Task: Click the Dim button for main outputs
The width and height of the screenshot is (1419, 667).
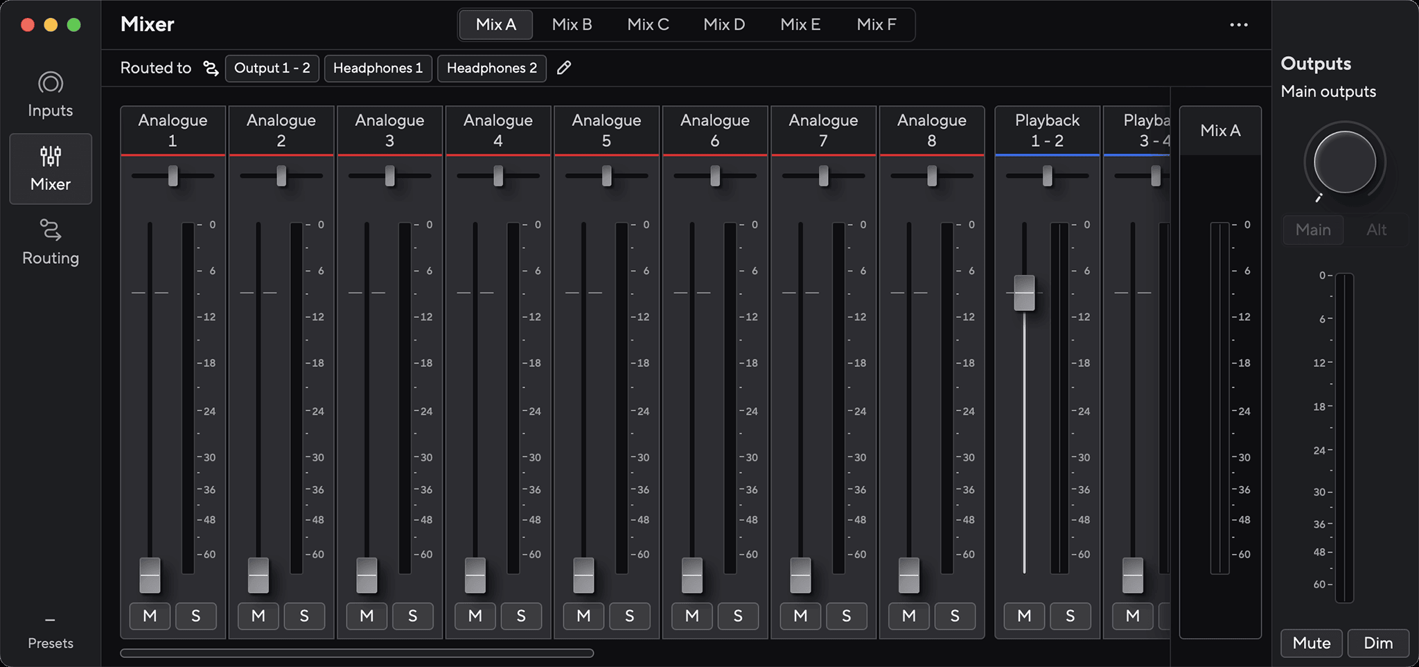Action: 1378,643
